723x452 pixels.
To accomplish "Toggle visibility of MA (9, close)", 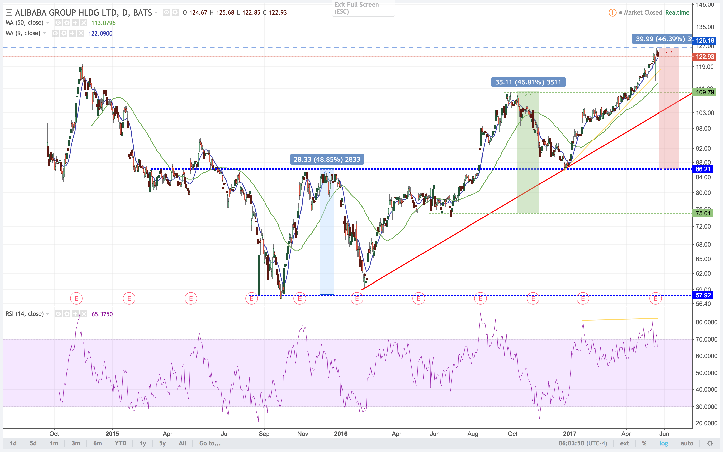I will coord(55,33).
